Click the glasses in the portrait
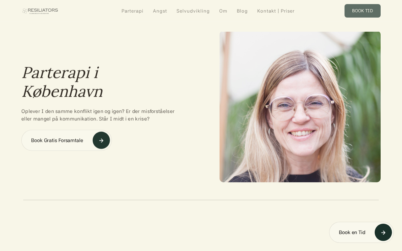The image size is (402, 251). point(300,106)
